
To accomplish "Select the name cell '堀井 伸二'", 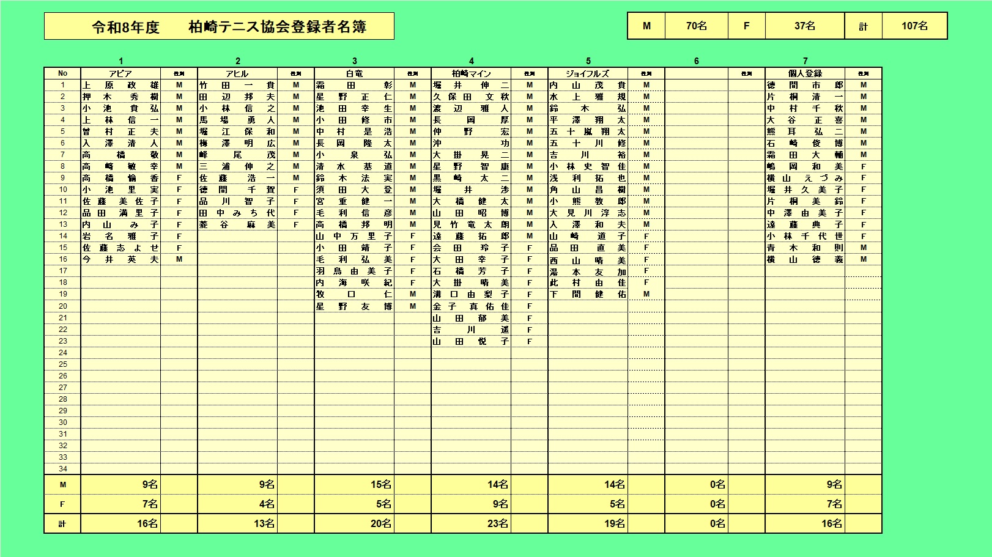I will 471,85.
